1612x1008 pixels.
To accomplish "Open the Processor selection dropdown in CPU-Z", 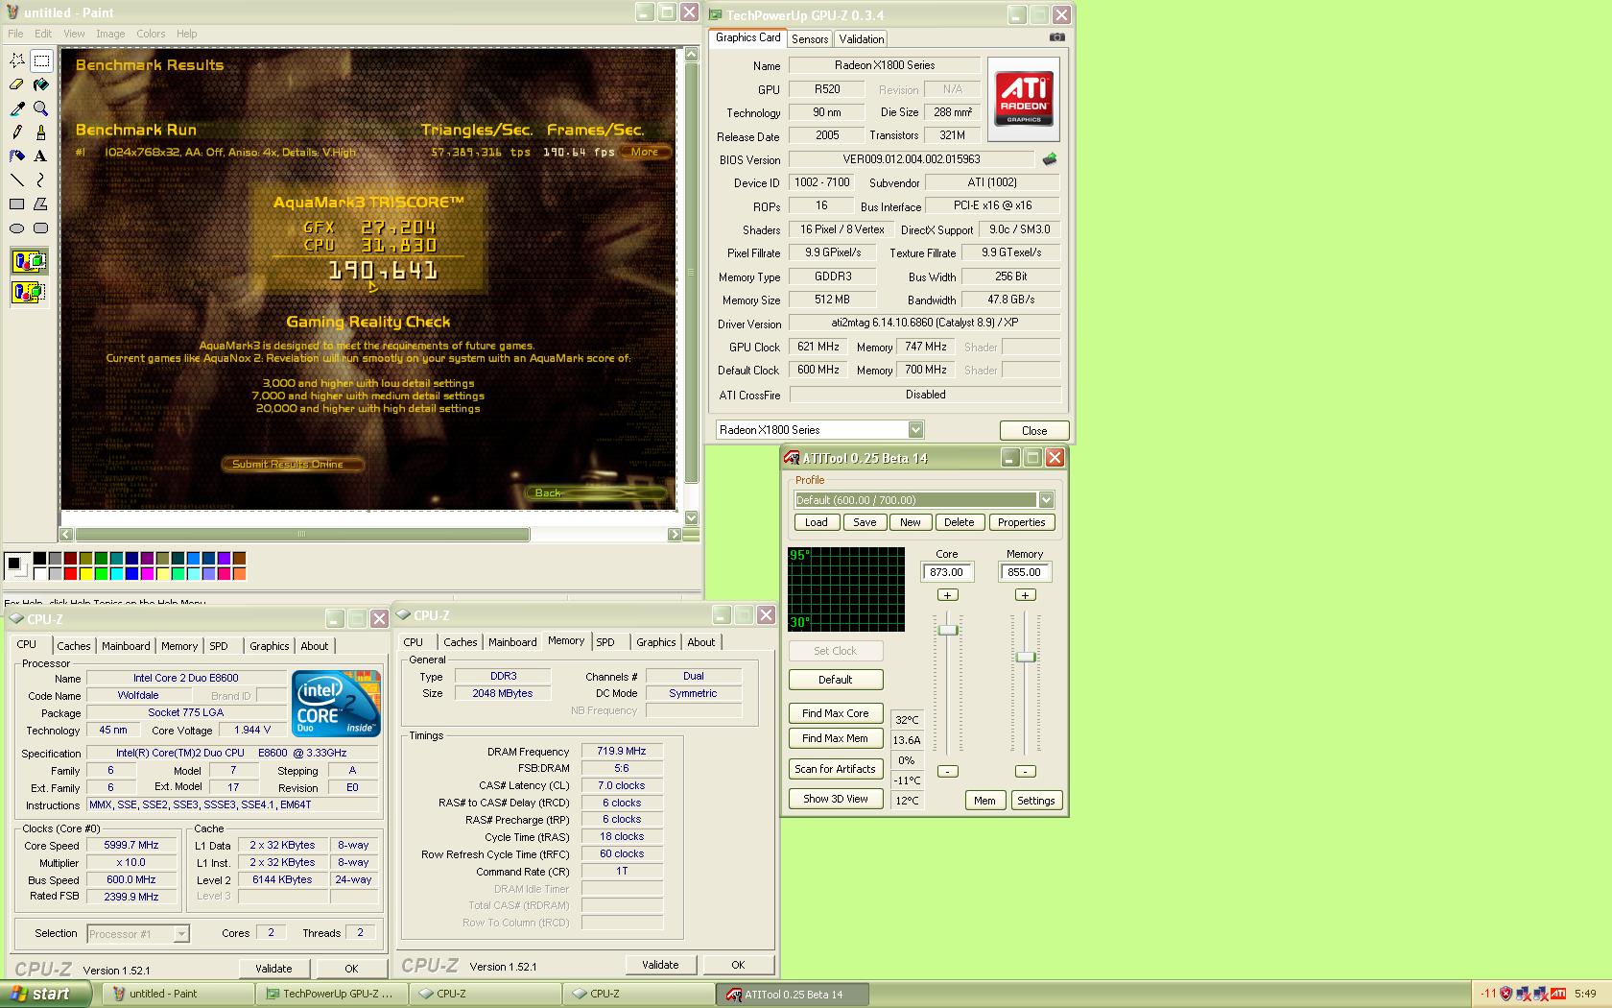I will (x=181, y=934).
